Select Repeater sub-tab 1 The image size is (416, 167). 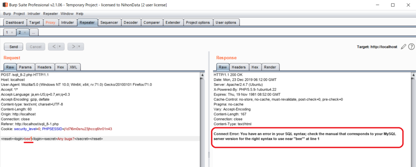(x=7, y=32)
